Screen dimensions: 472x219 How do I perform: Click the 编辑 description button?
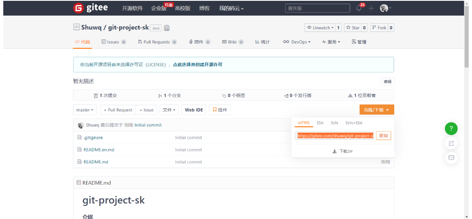[387, 82]
